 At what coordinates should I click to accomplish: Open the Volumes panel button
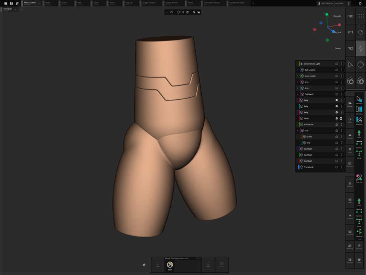(x=350, y=136)
